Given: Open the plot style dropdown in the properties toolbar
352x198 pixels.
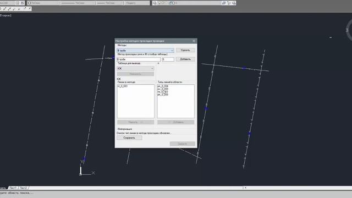Looking at the screenshot, I should click(136, 3).
